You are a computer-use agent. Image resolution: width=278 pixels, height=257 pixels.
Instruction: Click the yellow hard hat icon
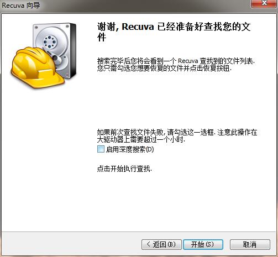pyautogui.click(x=37, y=67)
